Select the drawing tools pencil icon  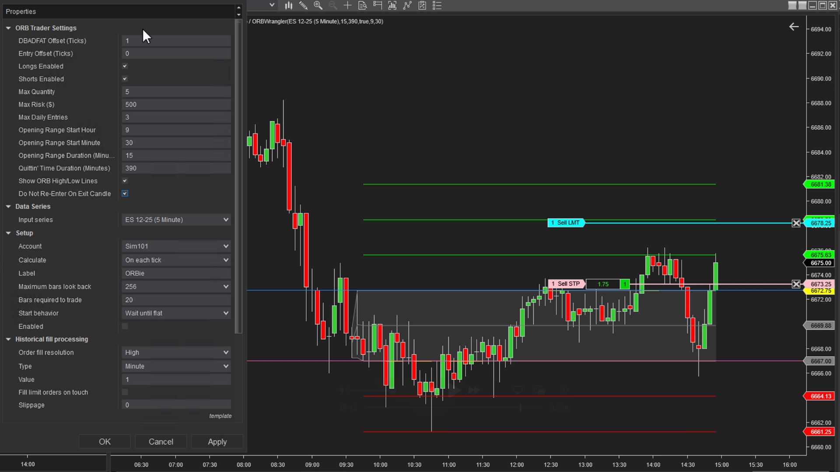click(303, 5)
